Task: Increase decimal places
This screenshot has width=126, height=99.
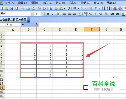Action: pos(101,14)
